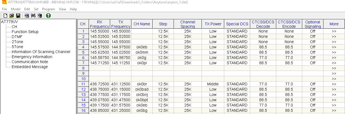The image size is (345, 114).
Task: Open Information Of Scanning Channel tree item
Action: coord(41,52)
